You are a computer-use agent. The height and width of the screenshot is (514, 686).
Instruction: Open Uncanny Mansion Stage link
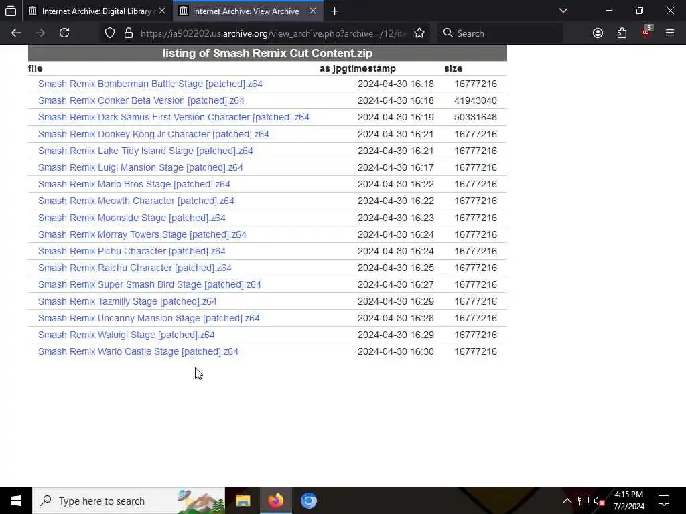pyautogui.click(x=149, y=318)
